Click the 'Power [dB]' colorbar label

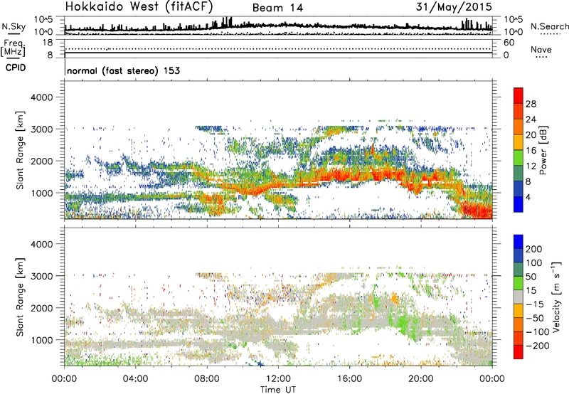(543, 150)
